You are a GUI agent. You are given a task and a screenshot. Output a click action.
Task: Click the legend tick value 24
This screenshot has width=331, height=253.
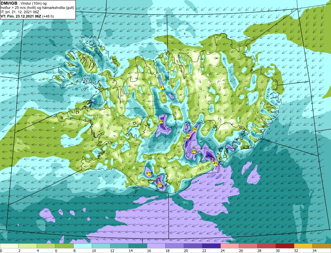coord(222,251)
